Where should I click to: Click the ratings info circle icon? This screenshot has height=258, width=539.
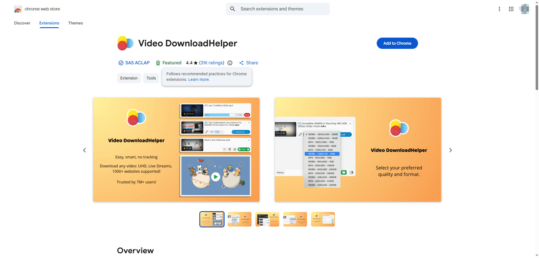pos(230,63)
